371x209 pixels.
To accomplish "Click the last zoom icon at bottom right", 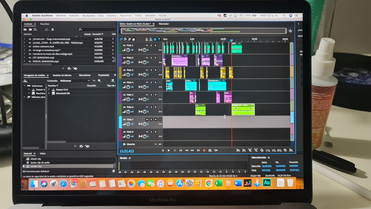I will point(291,150).
